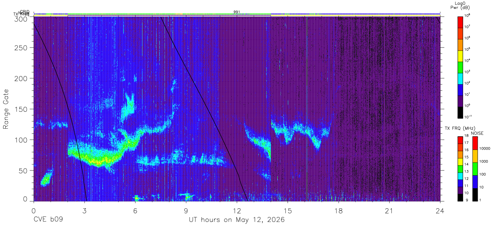This screenshot has width=495, height=228.
Task: Click the 'NOISE' colorbar title
Action: pyautogui.click(x=476, y=133)
